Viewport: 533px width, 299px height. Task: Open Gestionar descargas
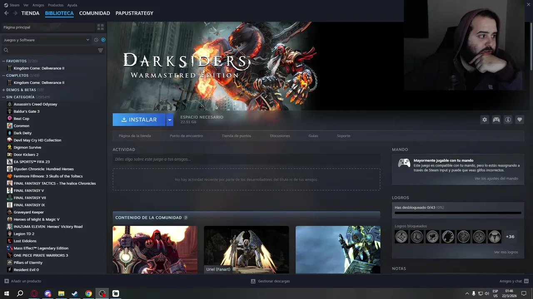(270, 281)
